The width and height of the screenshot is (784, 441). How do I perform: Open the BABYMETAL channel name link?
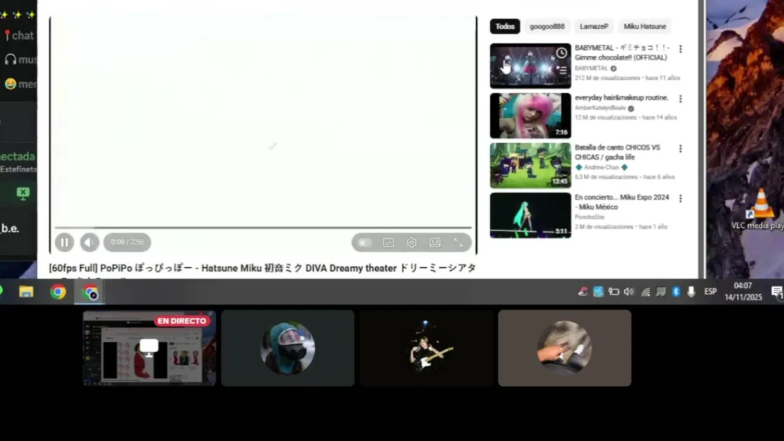(591, 69)
